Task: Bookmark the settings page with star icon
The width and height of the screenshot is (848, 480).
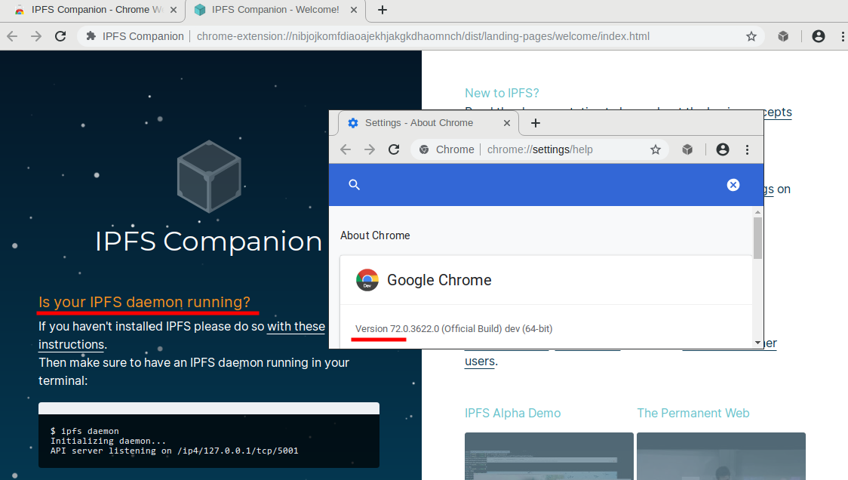Action: pyautogui.click(x=656, y=149)
